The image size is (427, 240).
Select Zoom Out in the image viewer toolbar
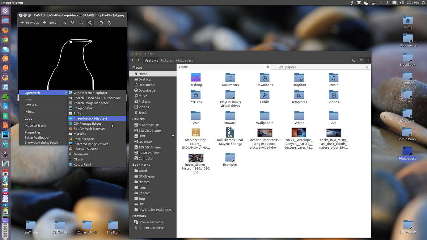[x=73, y=22]
